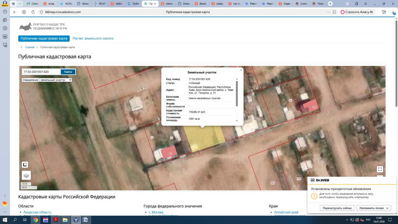Bookmark this page with the bookmark icon
The height and width of the screenshot is (224, 398).
pos(334,12)
